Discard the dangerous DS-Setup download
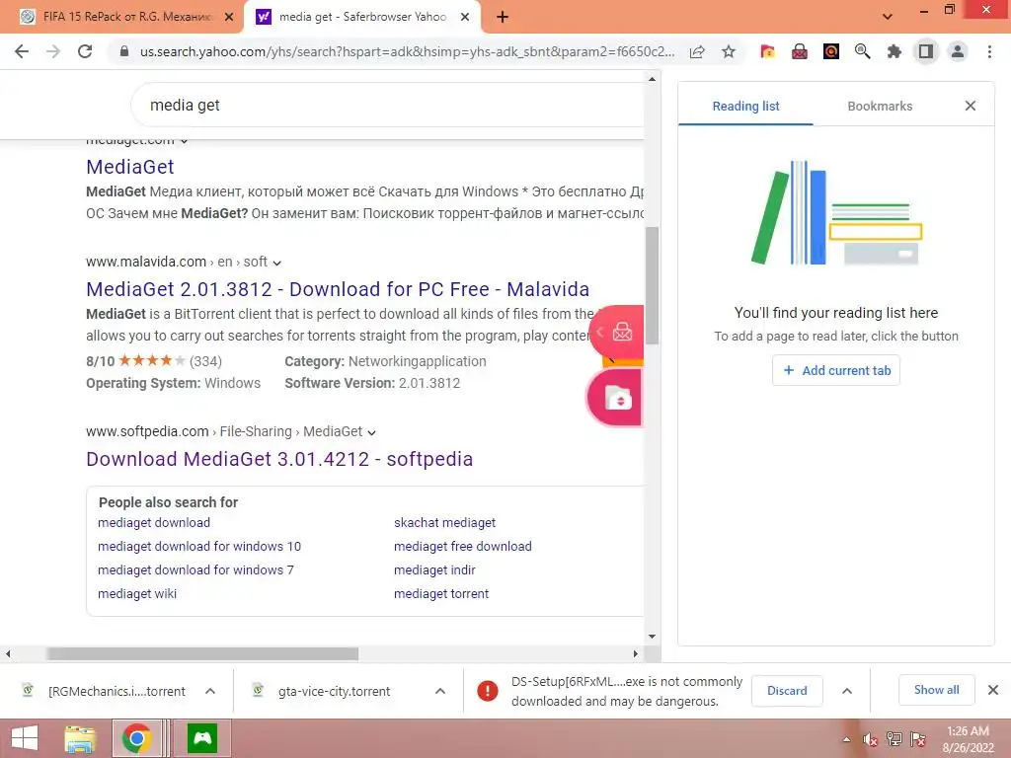Viewport: 1011px width, 758px height. [787, 691]
